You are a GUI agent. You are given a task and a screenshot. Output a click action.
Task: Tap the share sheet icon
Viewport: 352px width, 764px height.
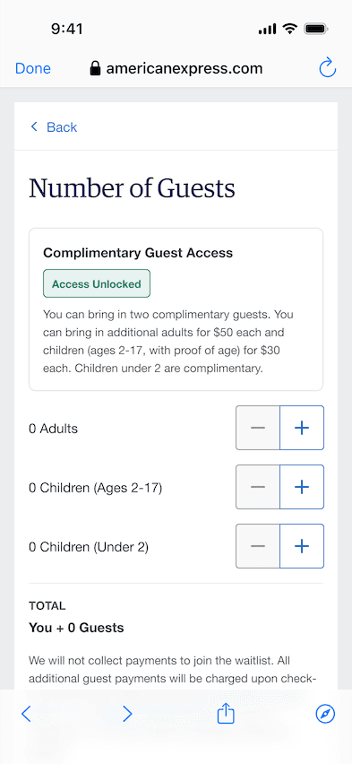coord(226,714)
